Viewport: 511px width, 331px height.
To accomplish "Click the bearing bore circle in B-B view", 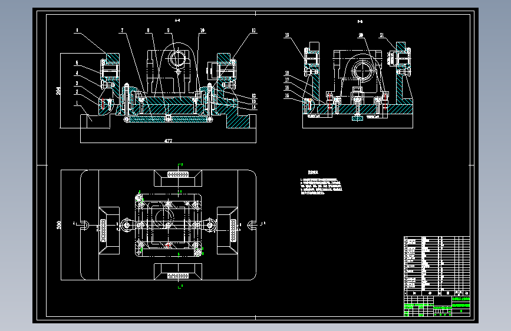I will pyautogui.click(x=362, y=71).
